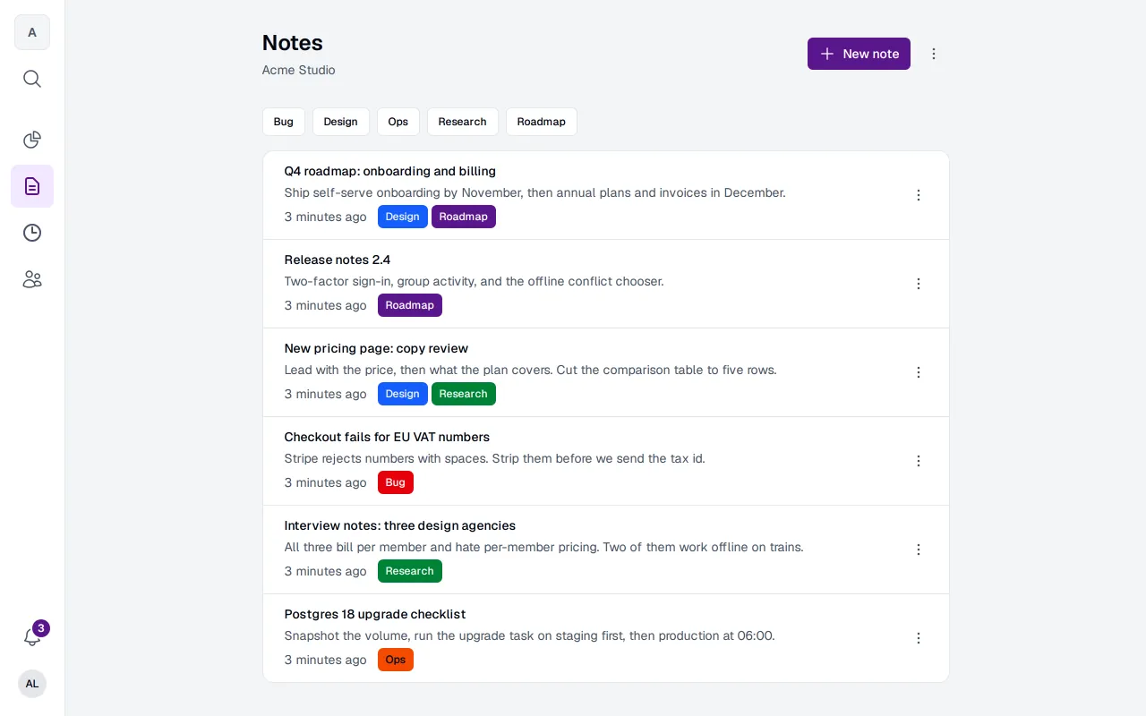
Task: Open the clock history icon
Action: click(32, 233)
